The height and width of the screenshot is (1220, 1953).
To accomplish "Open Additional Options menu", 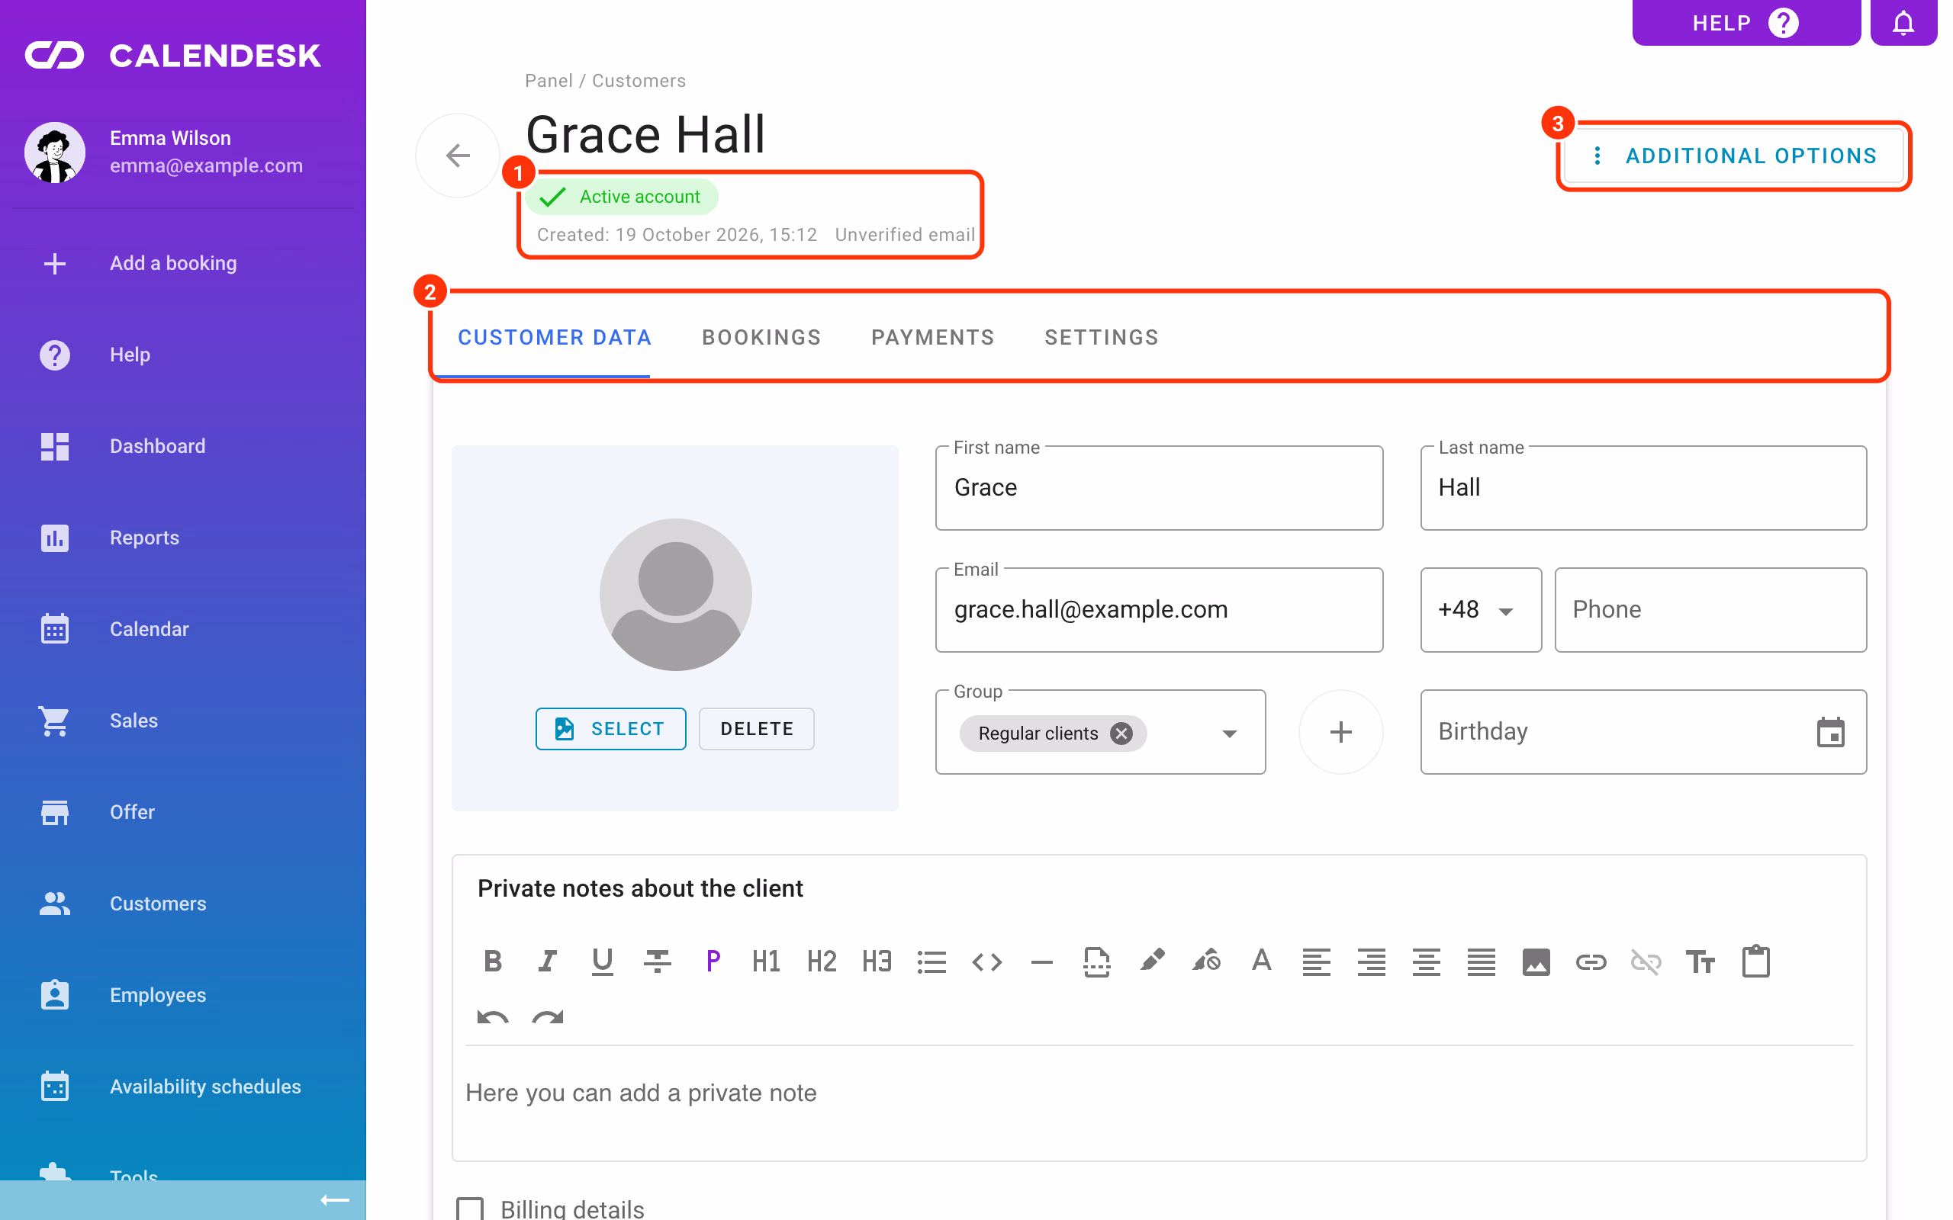I will pos(1734,156).
